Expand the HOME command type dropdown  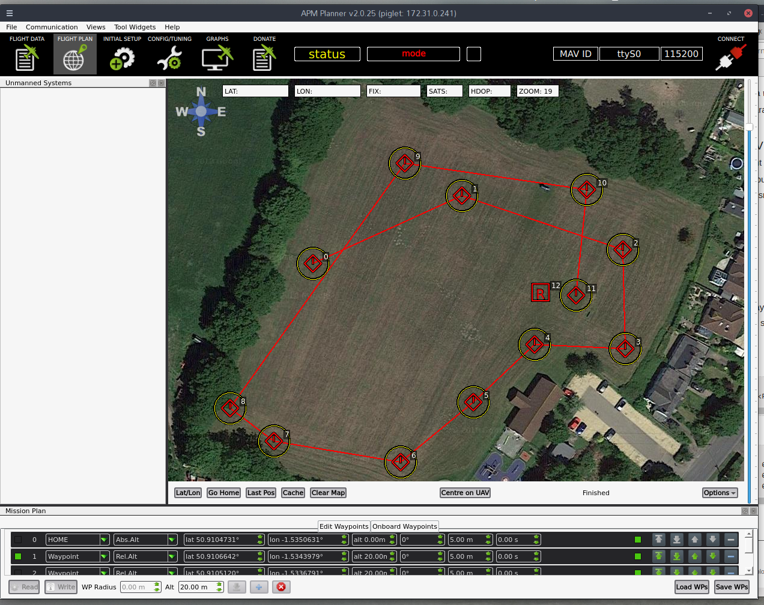coord(105,540)
